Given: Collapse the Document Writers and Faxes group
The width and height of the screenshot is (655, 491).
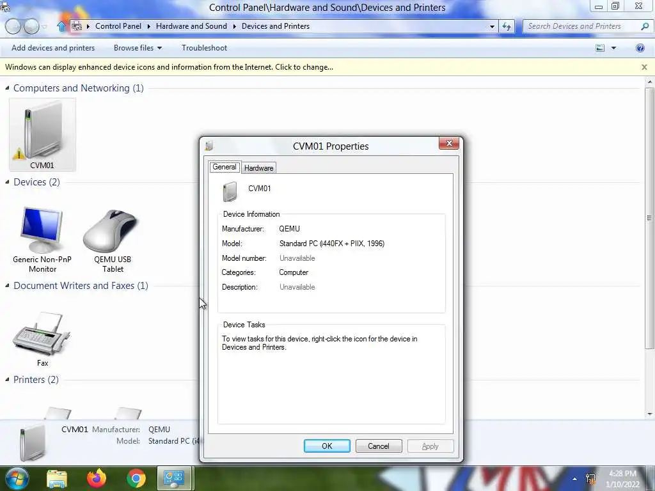Looking at the screenshot, I should click(7, 286).
